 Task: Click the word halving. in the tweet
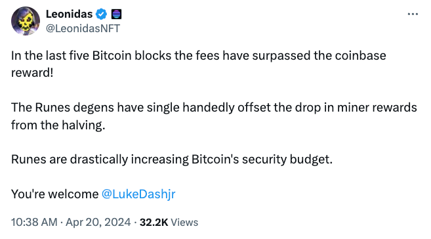click(83, 125)
